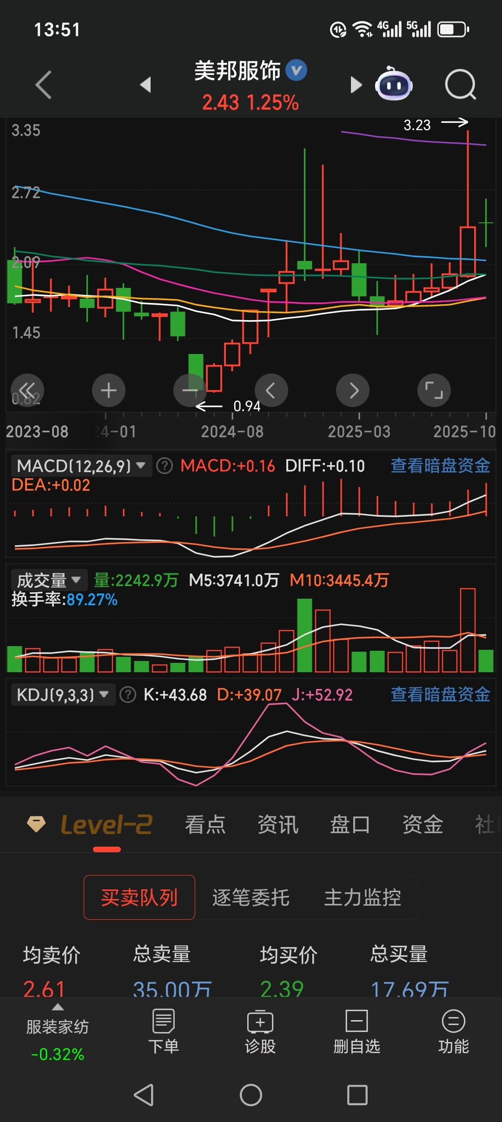Image resolution: width=502 pixels, height=1122 pixels.
Task: Expand chart to fullscreen
Action: (434, 390)
